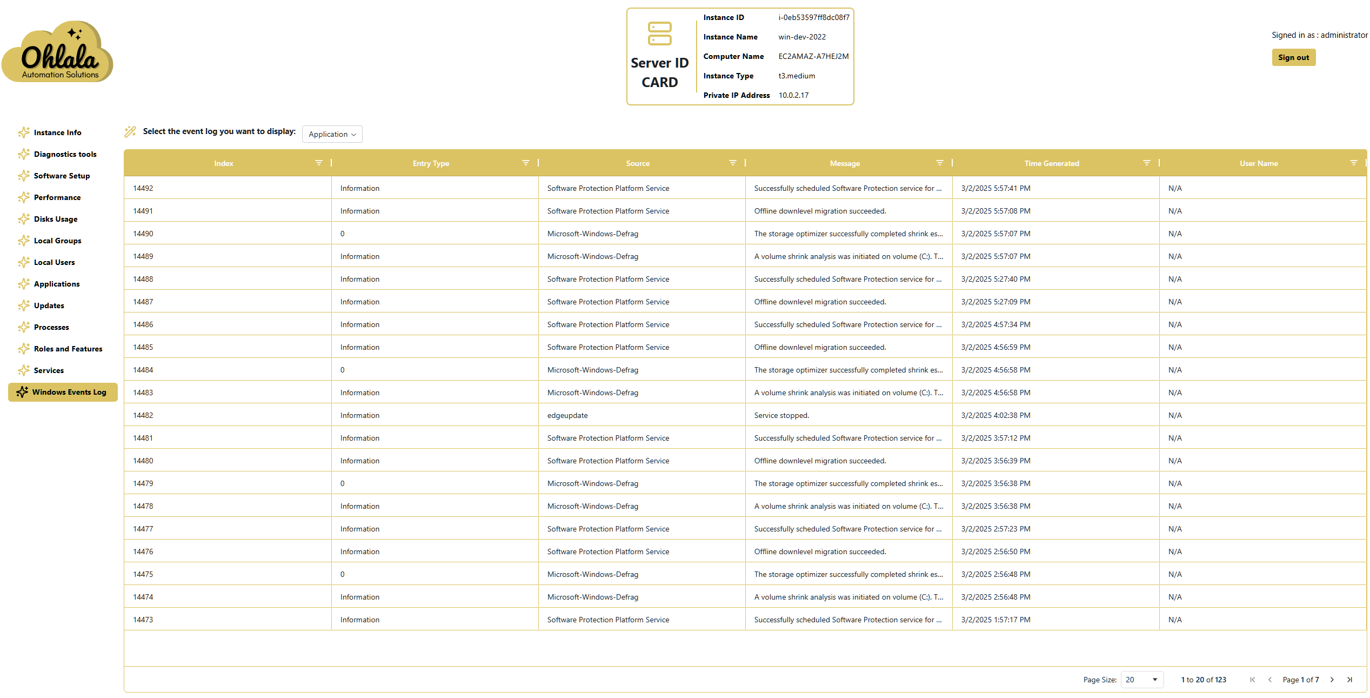Viewport: 1370px width, 698px height.
Task: Click the server icon on ID card
Action: click(x=659, y=34)
